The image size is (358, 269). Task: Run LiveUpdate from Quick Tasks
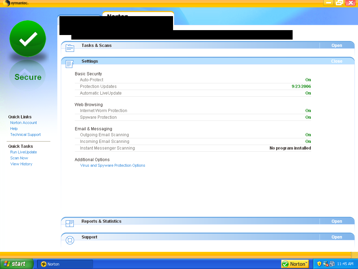tap(23, 152)
